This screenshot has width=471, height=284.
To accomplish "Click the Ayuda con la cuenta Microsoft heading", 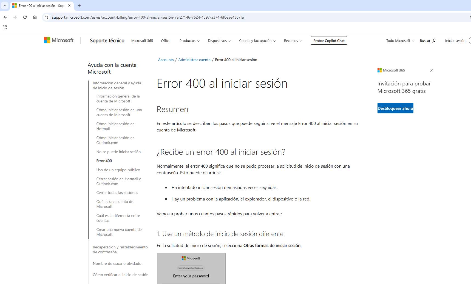I will (112, 68).
